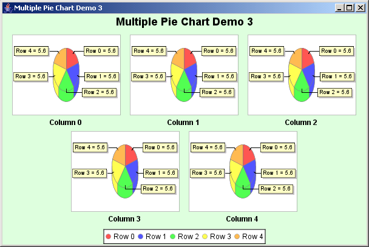Minimize the Multiple Pie Chart Demo window

coord(340,8)
